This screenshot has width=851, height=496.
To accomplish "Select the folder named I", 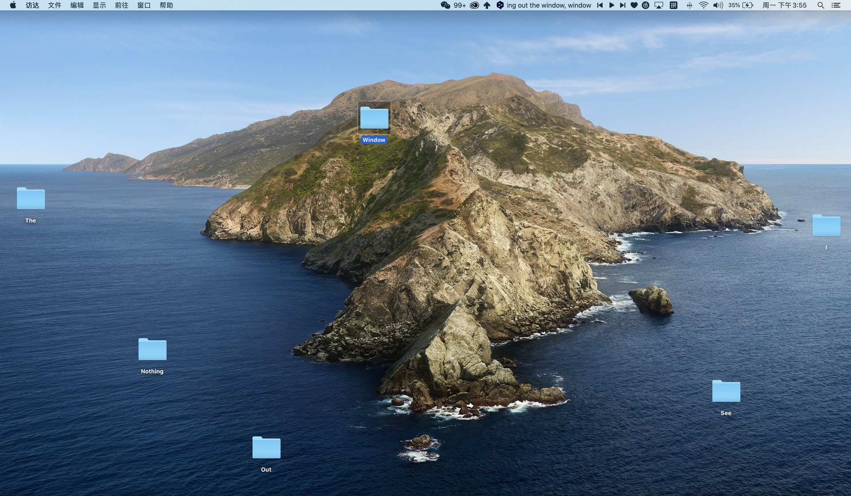I will click(x=826, y=225).
